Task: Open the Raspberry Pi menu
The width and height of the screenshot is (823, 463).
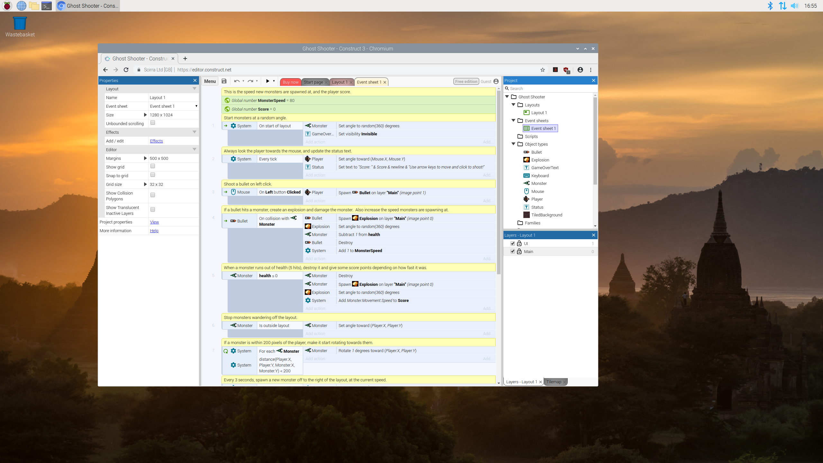Action: (7, 6)
